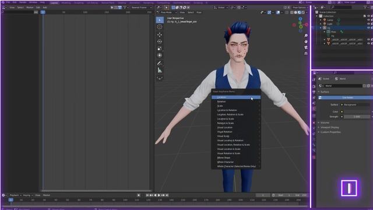Choose BBone Shape keyframe option
This screenshot has width=373, height=210.
click(236, 158)
